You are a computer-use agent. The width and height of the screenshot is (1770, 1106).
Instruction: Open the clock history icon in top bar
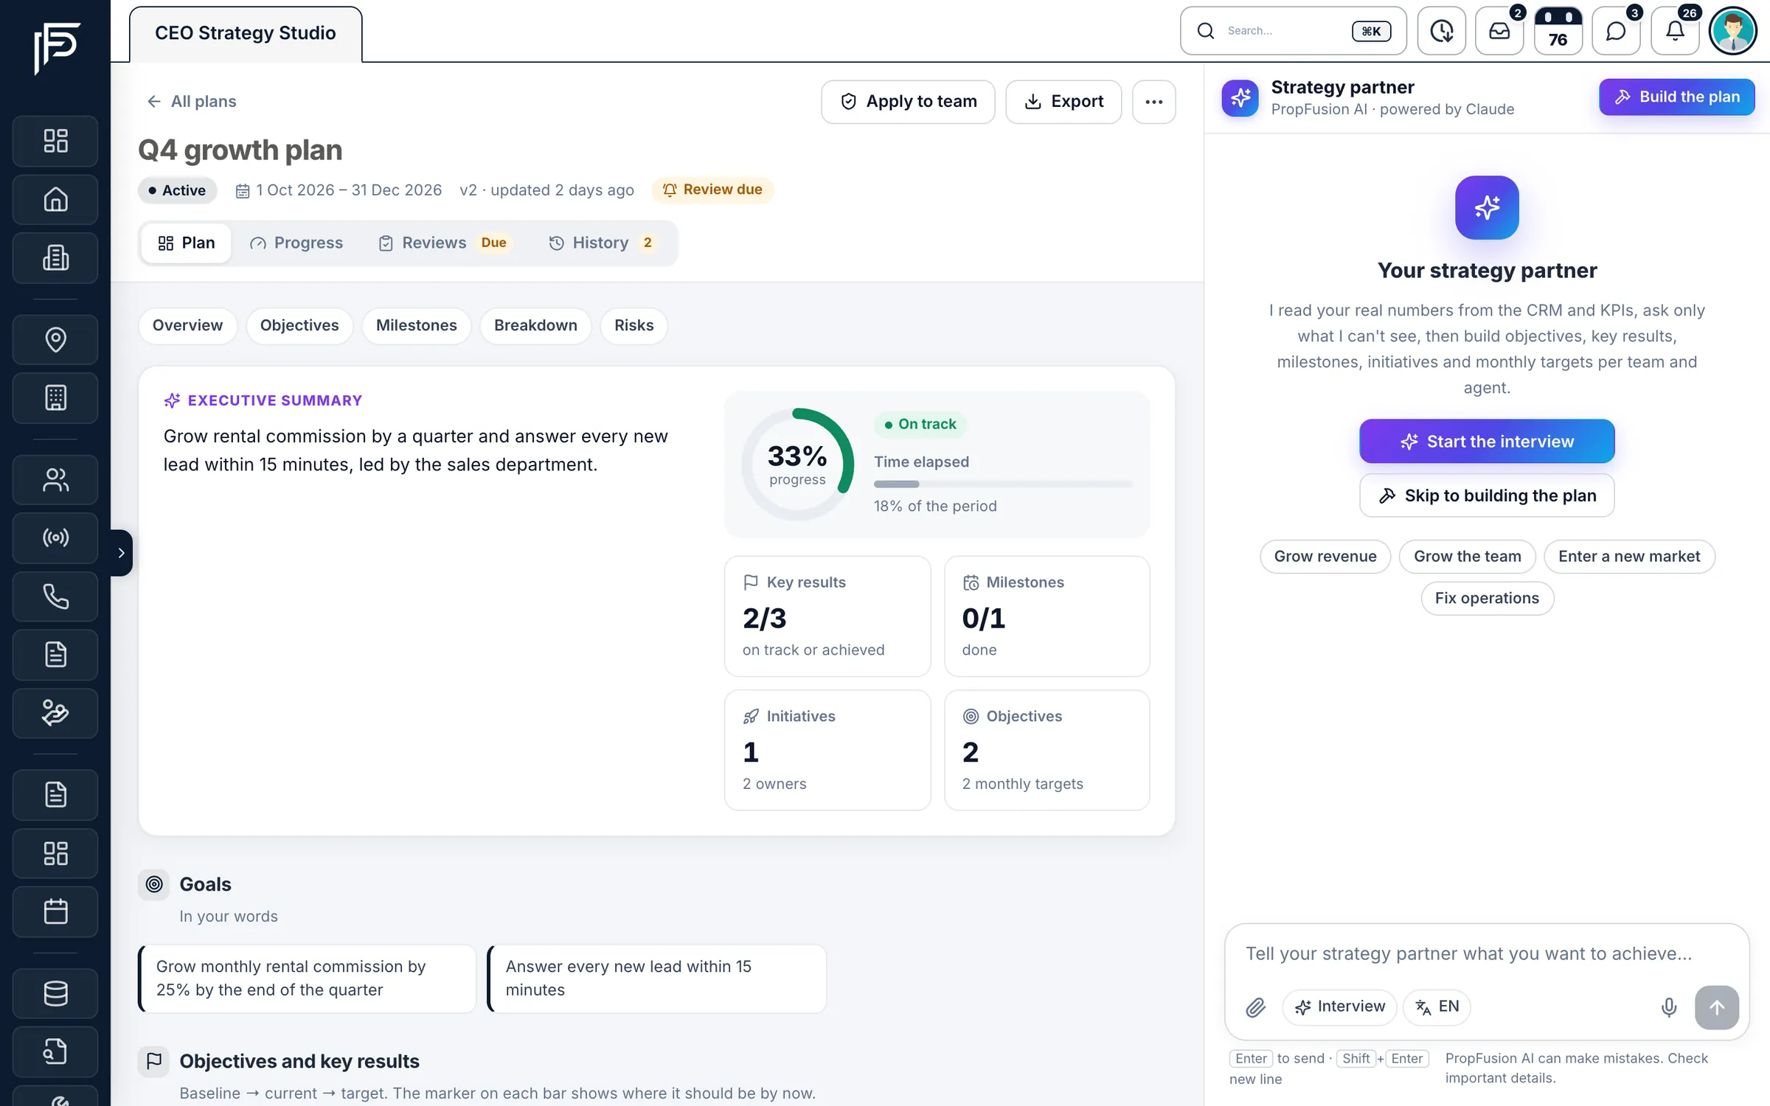point(1441,31)
